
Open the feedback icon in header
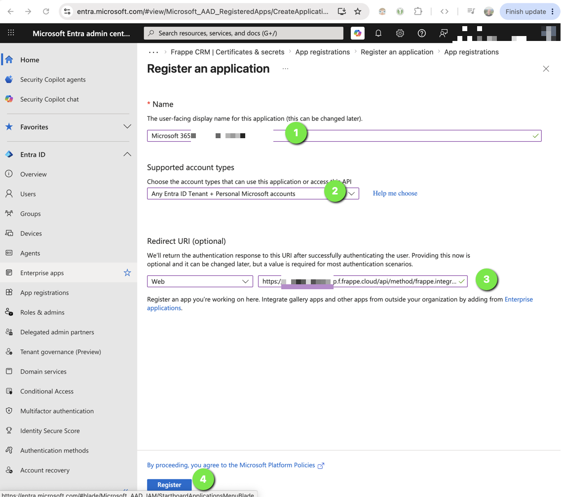click(443, 33)
